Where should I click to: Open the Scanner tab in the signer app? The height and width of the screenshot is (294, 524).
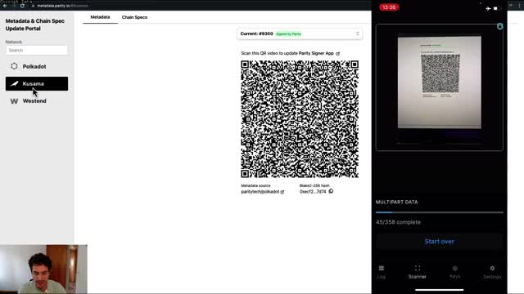pyautogui.click(x=418, y=272)
